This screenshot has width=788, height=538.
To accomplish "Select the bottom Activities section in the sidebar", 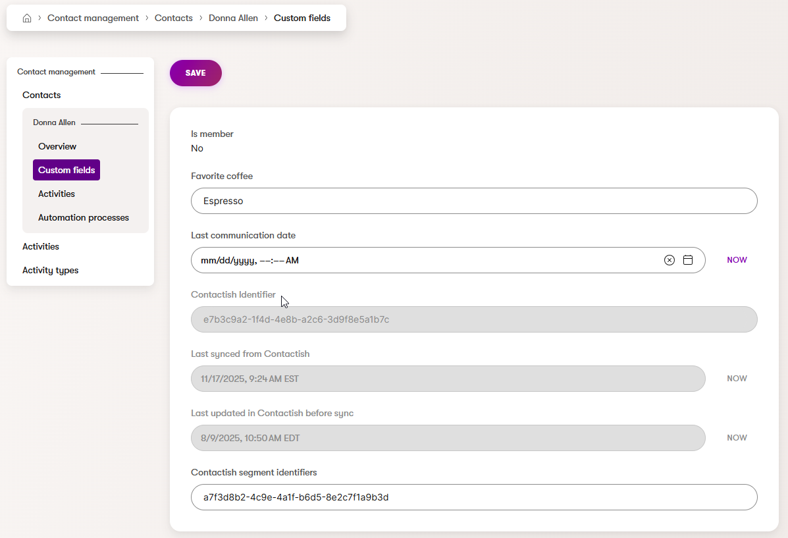I will 40,246.
